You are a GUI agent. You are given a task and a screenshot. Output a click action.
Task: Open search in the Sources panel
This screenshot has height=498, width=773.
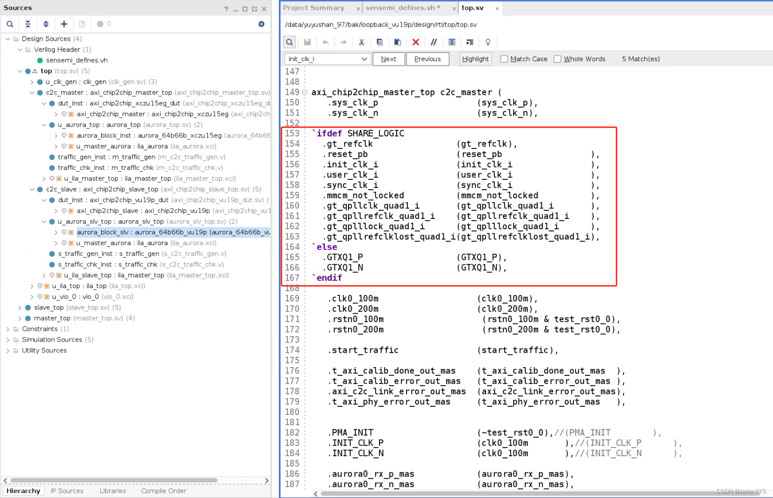[x=10, y=24]
